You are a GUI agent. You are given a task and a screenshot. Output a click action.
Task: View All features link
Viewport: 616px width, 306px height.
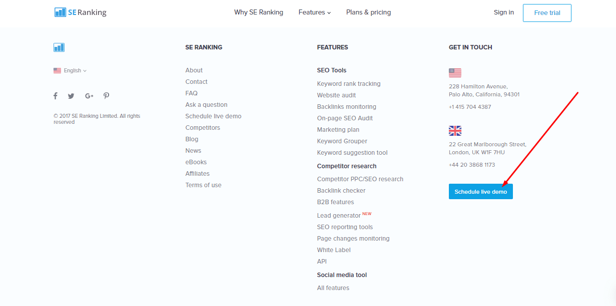(333, 288)
